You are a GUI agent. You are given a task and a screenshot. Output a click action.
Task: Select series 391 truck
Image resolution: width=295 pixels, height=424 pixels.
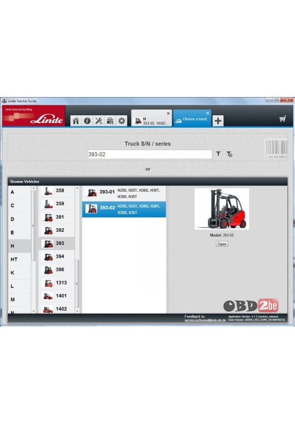pyautogui.click(x=57, y=217)
